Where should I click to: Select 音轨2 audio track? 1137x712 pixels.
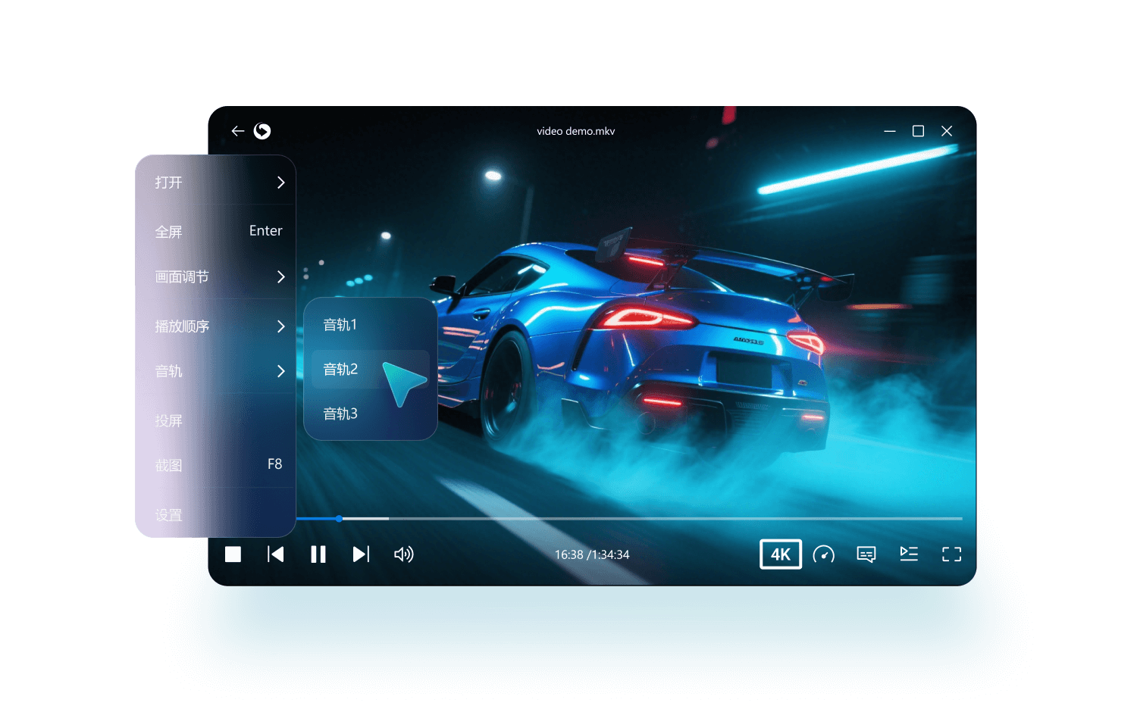(341, 370)
